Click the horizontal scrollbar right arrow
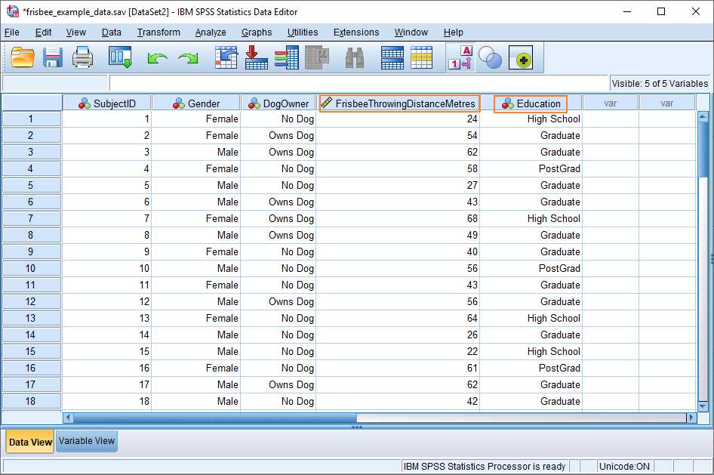The height and width of the screenshot is (475, 714). (x=691, y=417)
